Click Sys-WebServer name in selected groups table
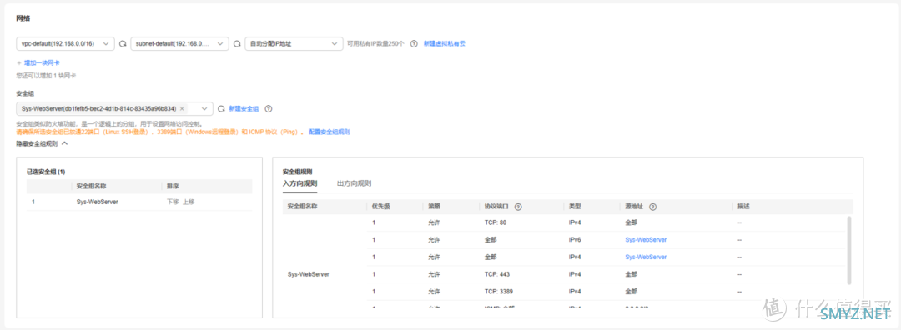901x330 pixels. coord(97,202)
